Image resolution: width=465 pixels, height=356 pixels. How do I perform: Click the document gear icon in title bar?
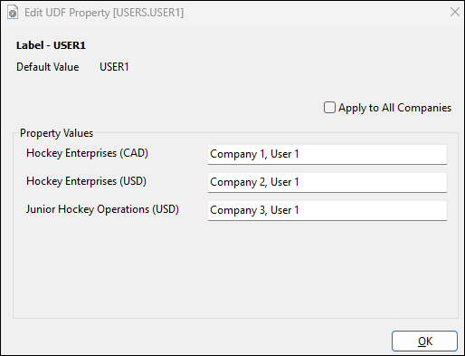point(13,13)
